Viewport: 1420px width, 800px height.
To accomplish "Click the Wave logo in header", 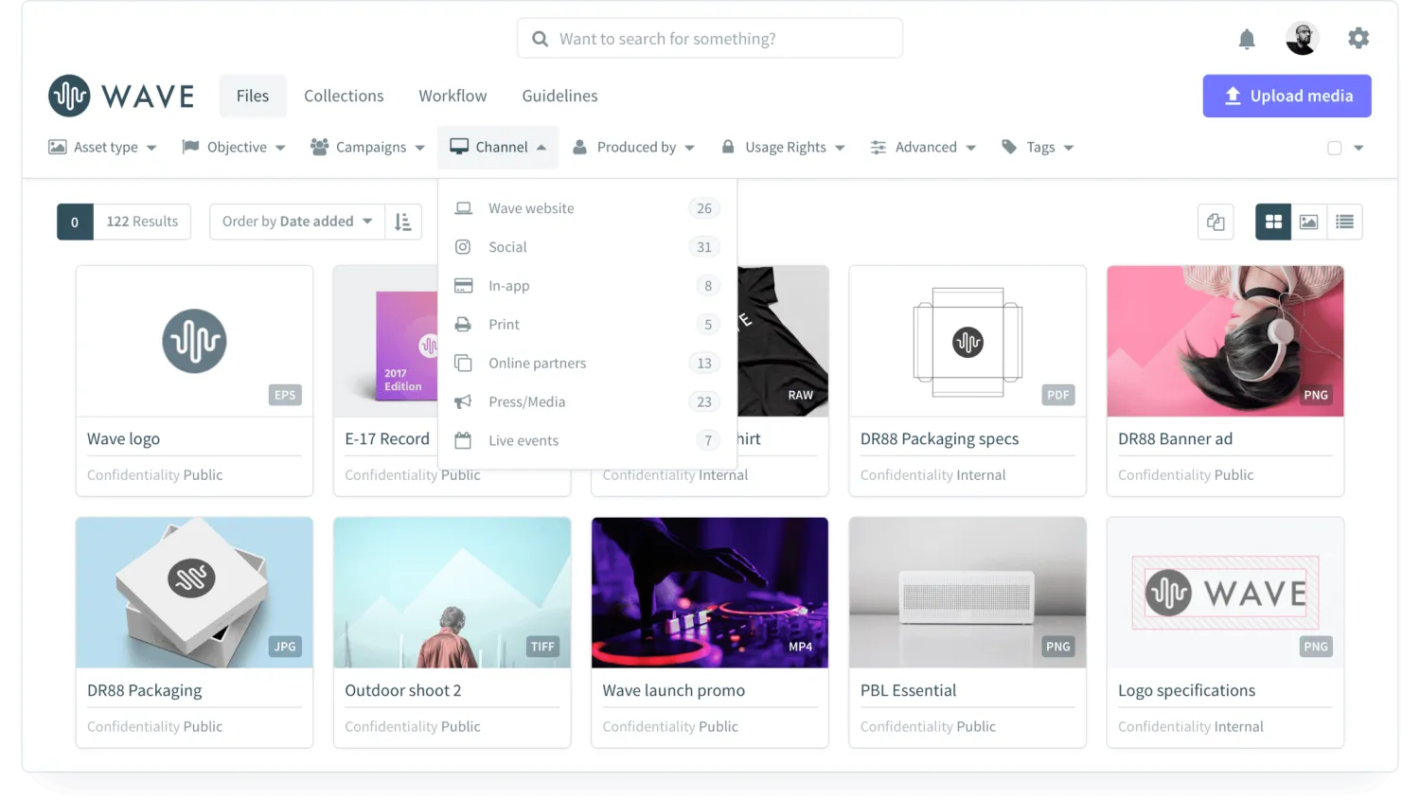I will 121,96.
